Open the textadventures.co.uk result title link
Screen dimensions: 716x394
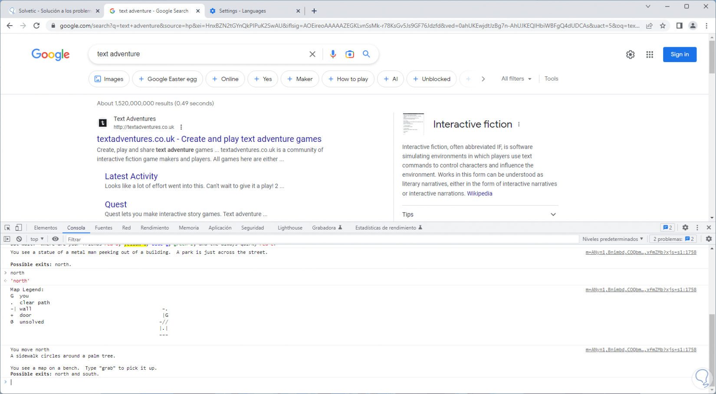point(209,139)
